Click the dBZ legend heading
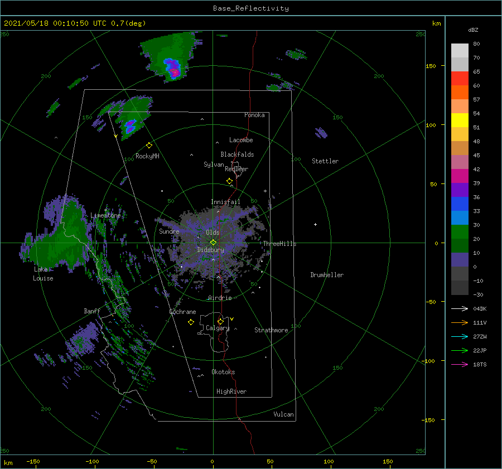Screen dimensions: 502x469 pyautogui.click(x=473, y=30)
